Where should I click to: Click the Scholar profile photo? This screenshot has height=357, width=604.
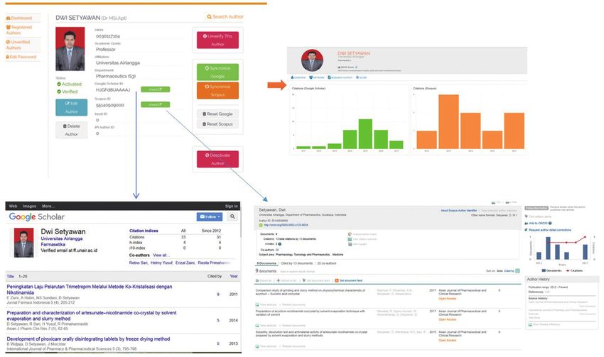click(24, 242)
